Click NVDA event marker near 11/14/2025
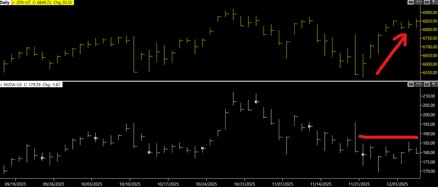Screen dimensions: 438x187 click(x=309, y=126)
